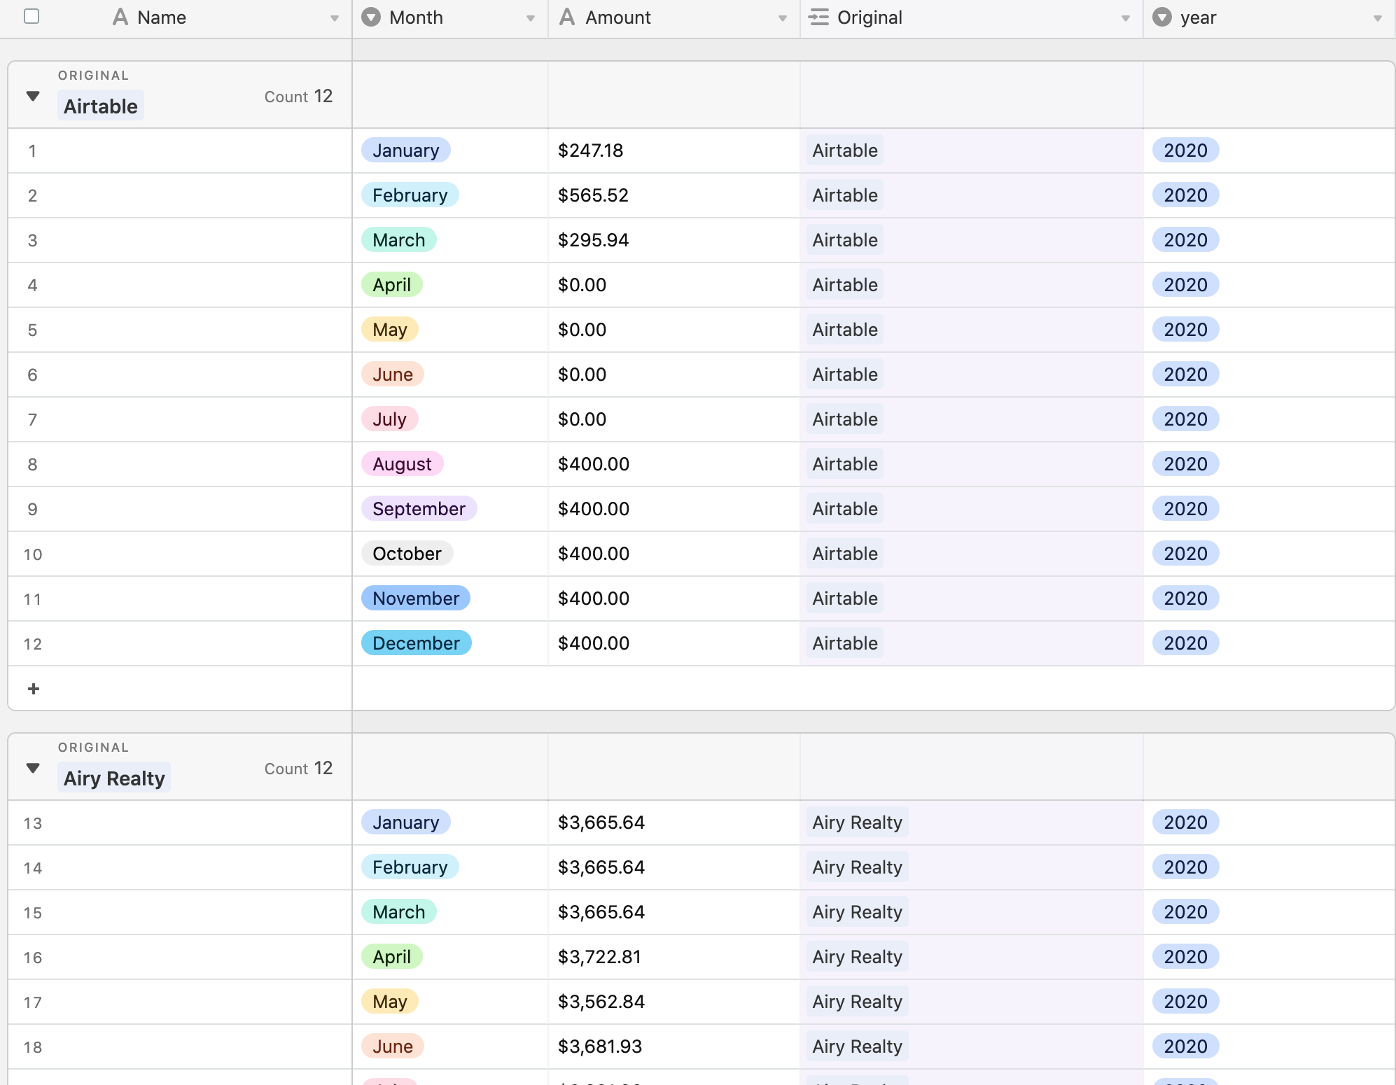
Task: Click the 2020 year tag in row 18
Action: point(1186,1046)
